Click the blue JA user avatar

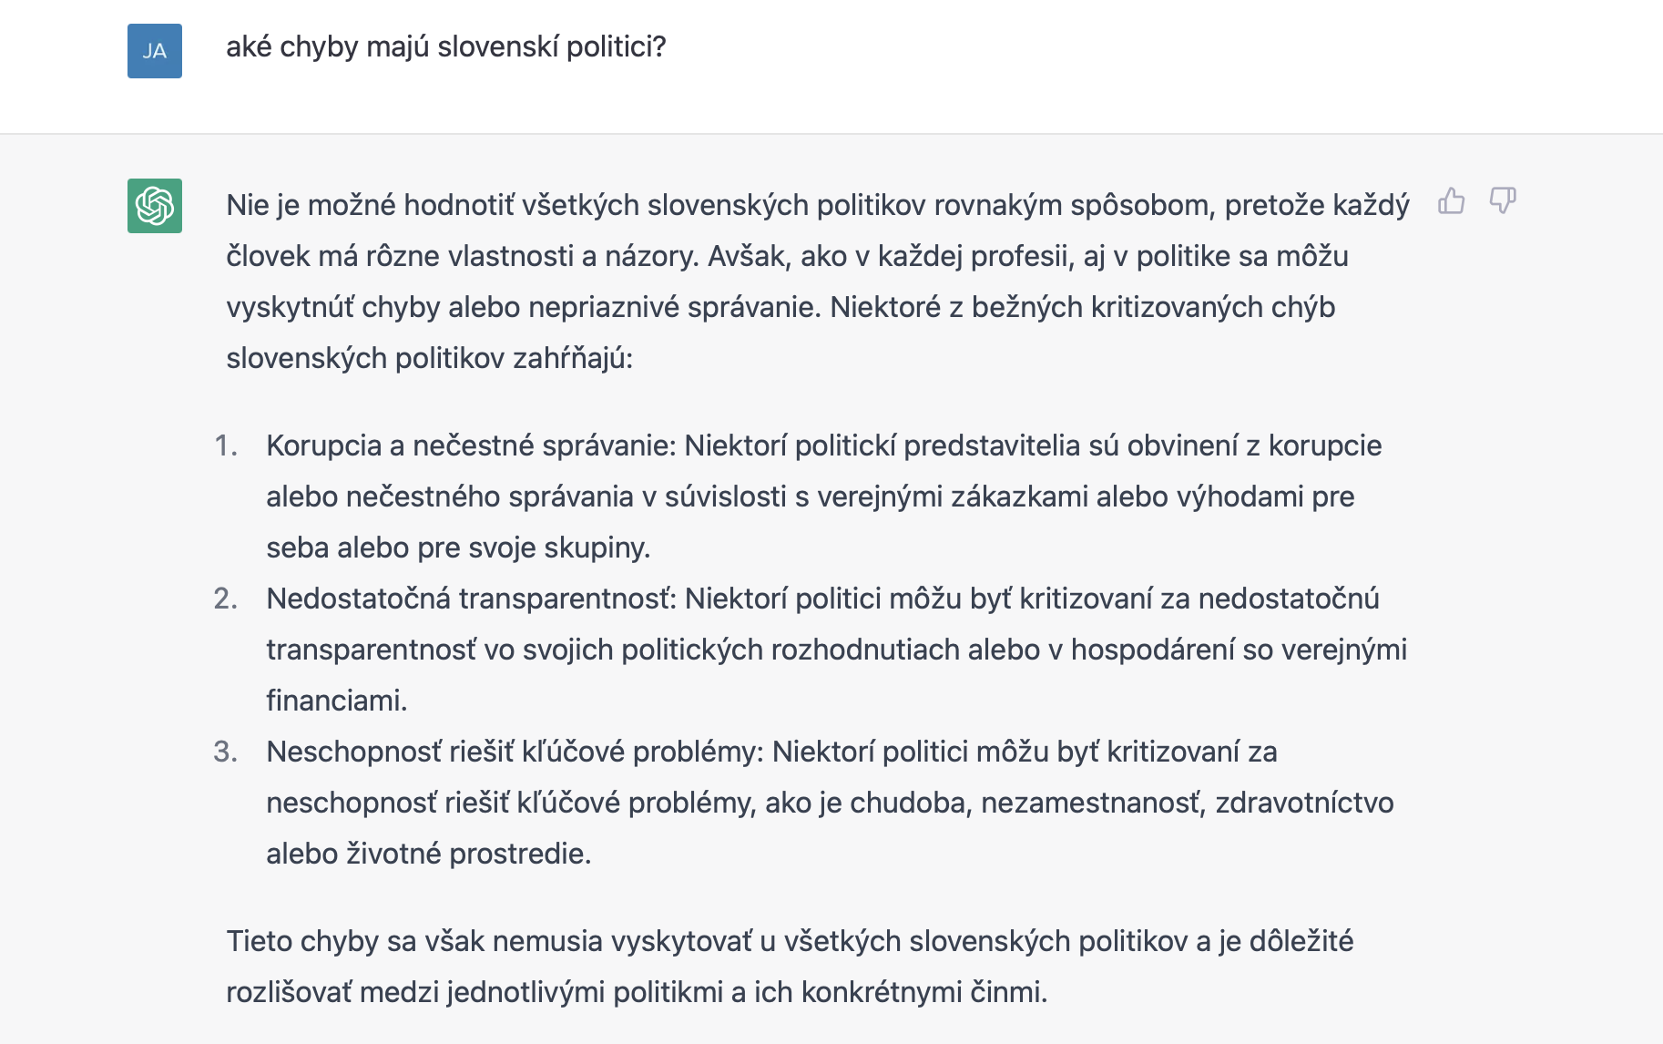pyautogui.click(x=155, y=51)
